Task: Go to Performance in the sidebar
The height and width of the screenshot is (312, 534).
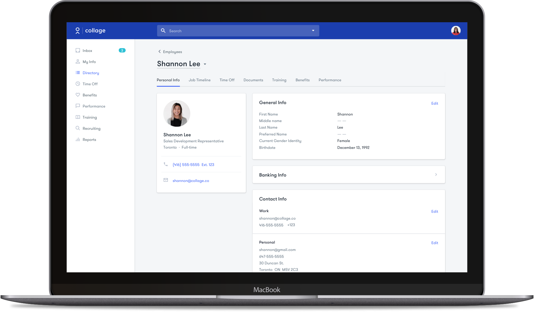Action: (94, 106)
